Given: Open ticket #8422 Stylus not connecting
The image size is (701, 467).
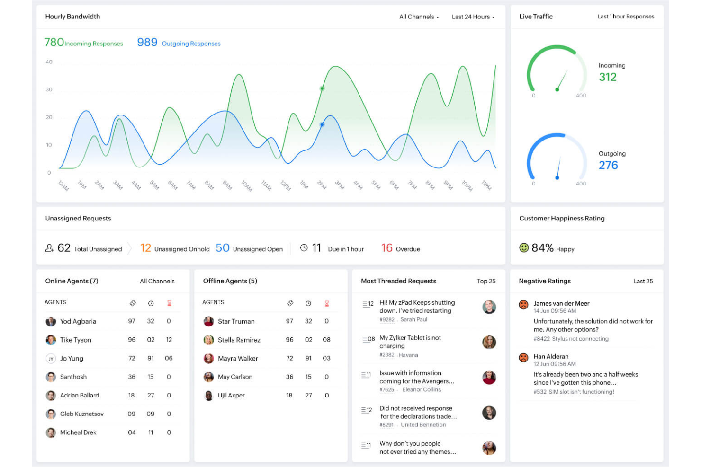Looking at the screenshot, I should (x=571, y=339).
